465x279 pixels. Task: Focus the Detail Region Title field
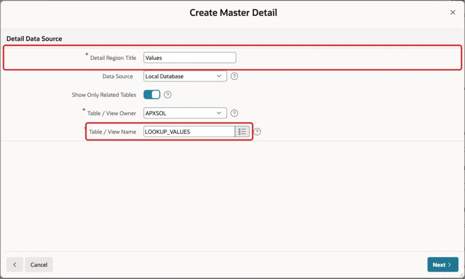pyautogui.click(x=190, y=58)
